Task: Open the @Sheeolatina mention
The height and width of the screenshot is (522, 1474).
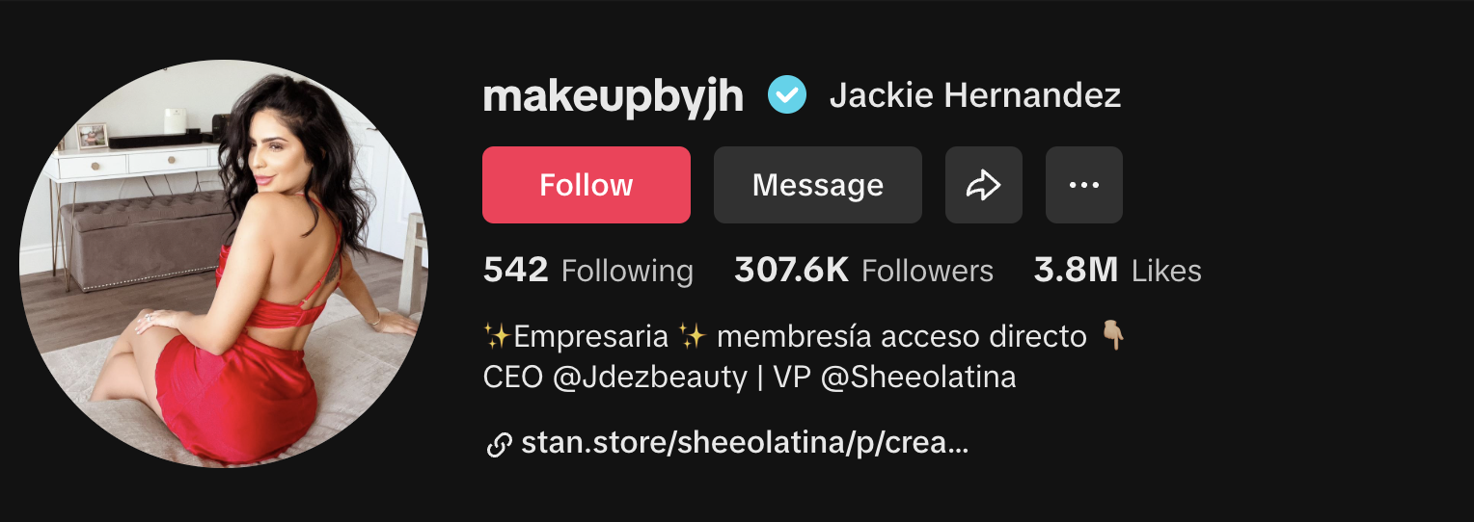Action: pos(918,377)
